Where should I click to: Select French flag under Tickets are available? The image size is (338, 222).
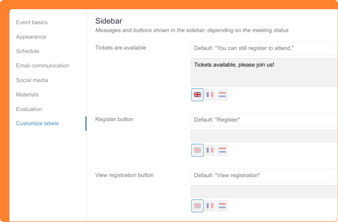pos(210,95)
